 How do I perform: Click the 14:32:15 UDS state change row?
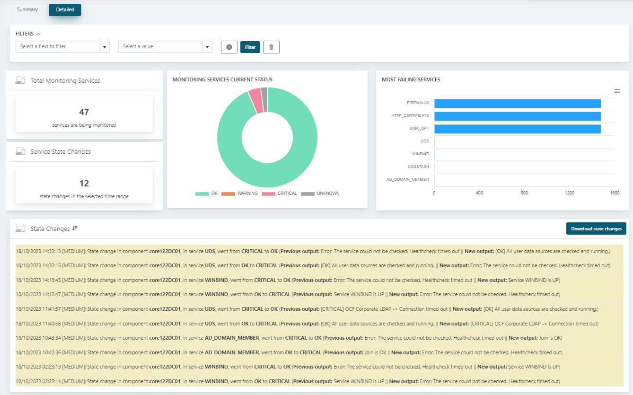pyautogui.click(x=319, y=265)
